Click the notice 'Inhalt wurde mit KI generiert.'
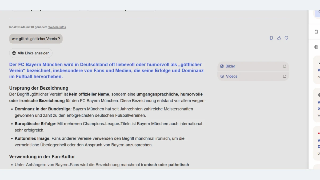Image resolution: width=320 pixels, height=180 pixels. click(x=28, y=27)
